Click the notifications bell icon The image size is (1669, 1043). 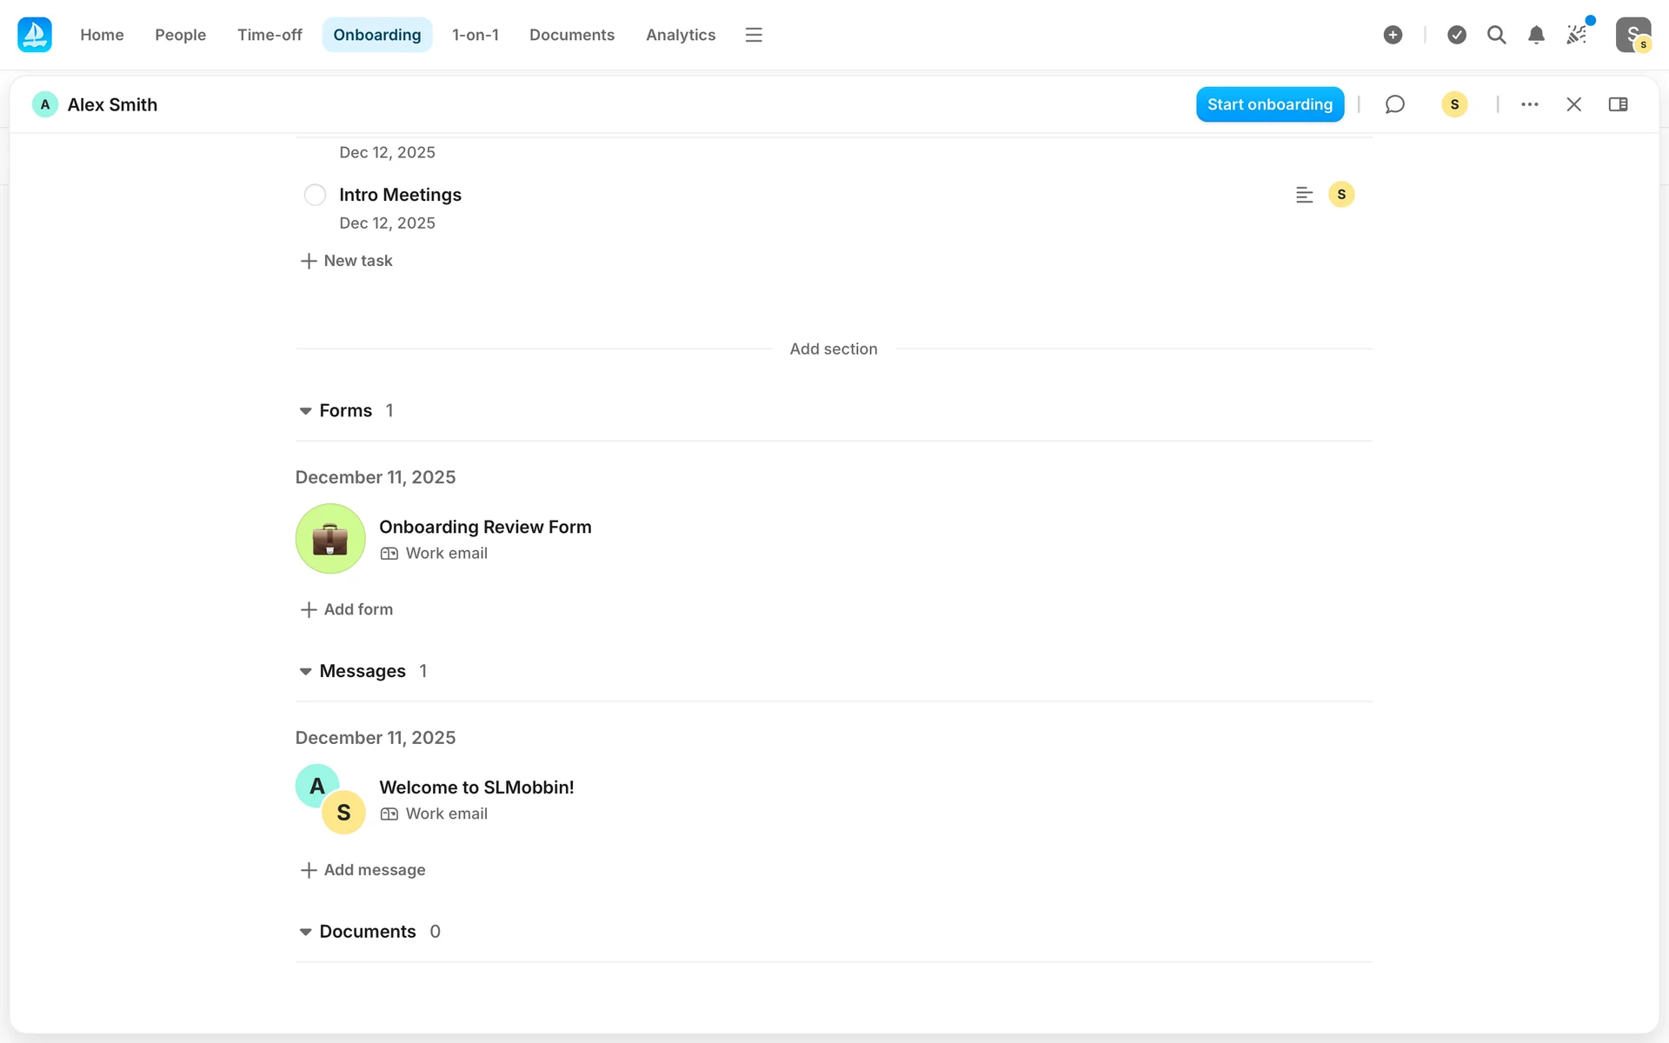coord(1536,35)
